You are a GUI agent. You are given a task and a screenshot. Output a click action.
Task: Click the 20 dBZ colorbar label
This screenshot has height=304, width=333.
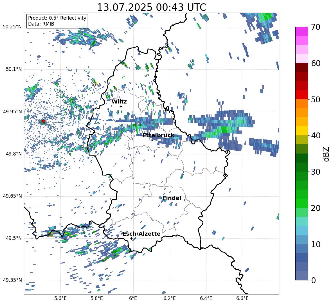315,208
